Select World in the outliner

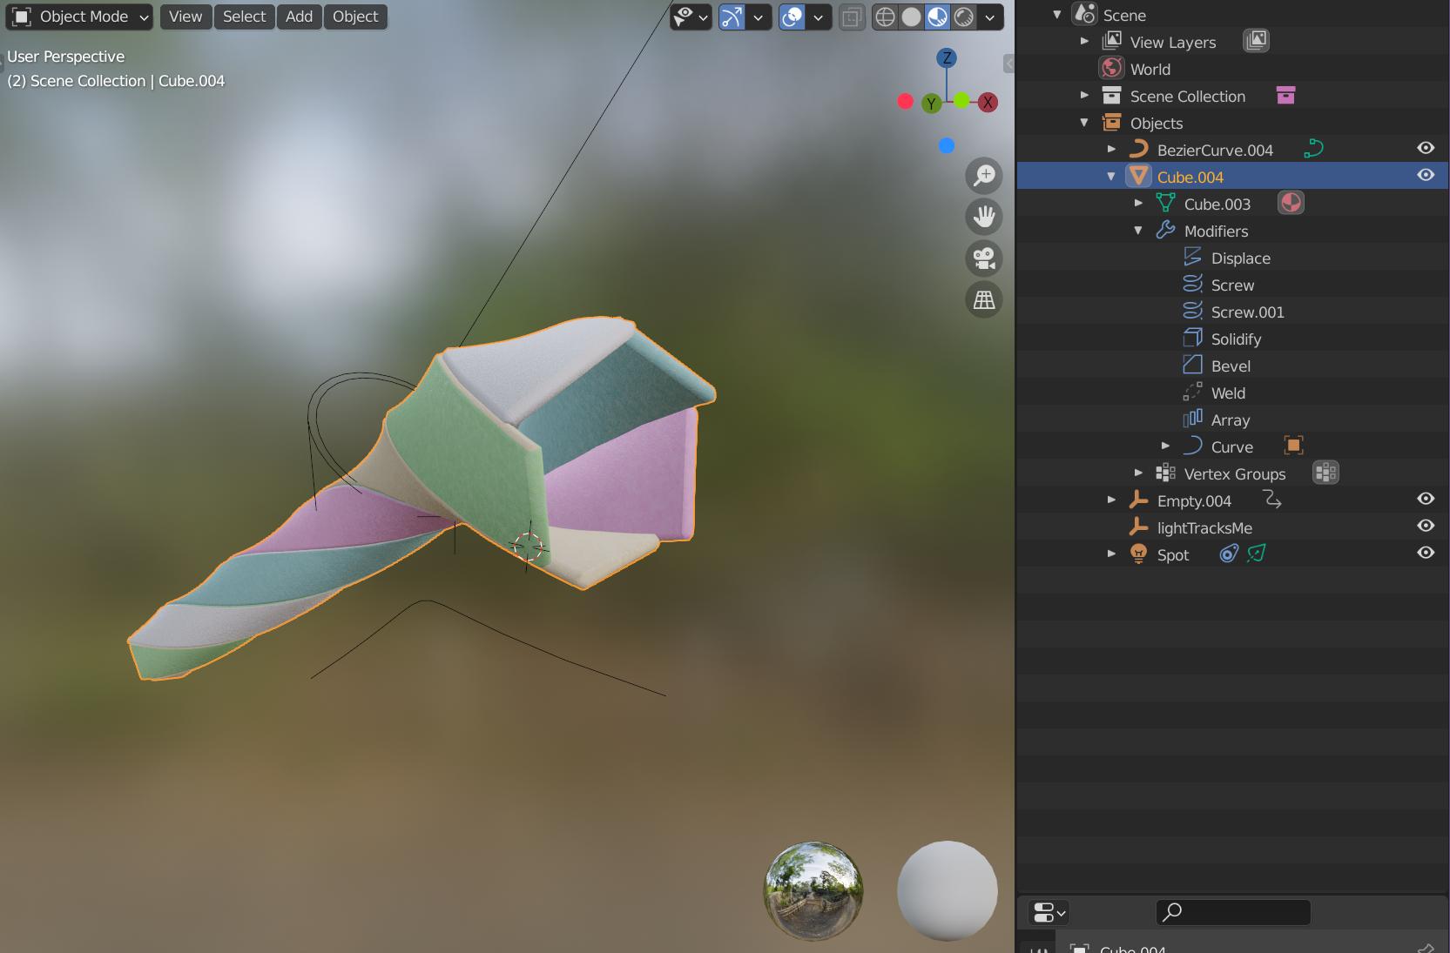(x=1150, y=69)
